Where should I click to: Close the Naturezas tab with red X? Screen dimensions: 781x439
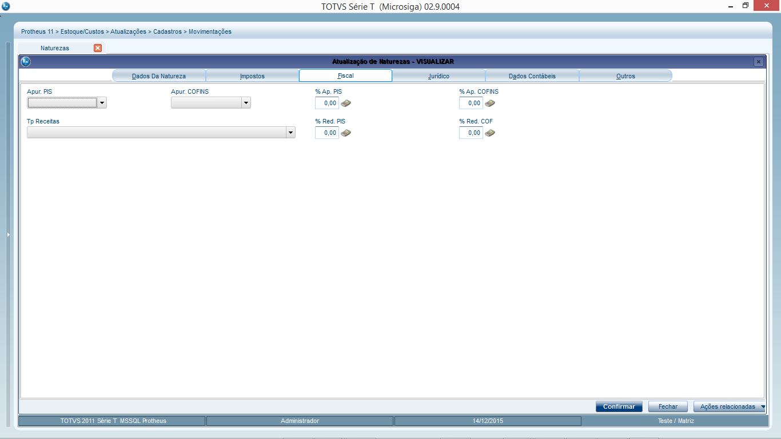point(98,48)
